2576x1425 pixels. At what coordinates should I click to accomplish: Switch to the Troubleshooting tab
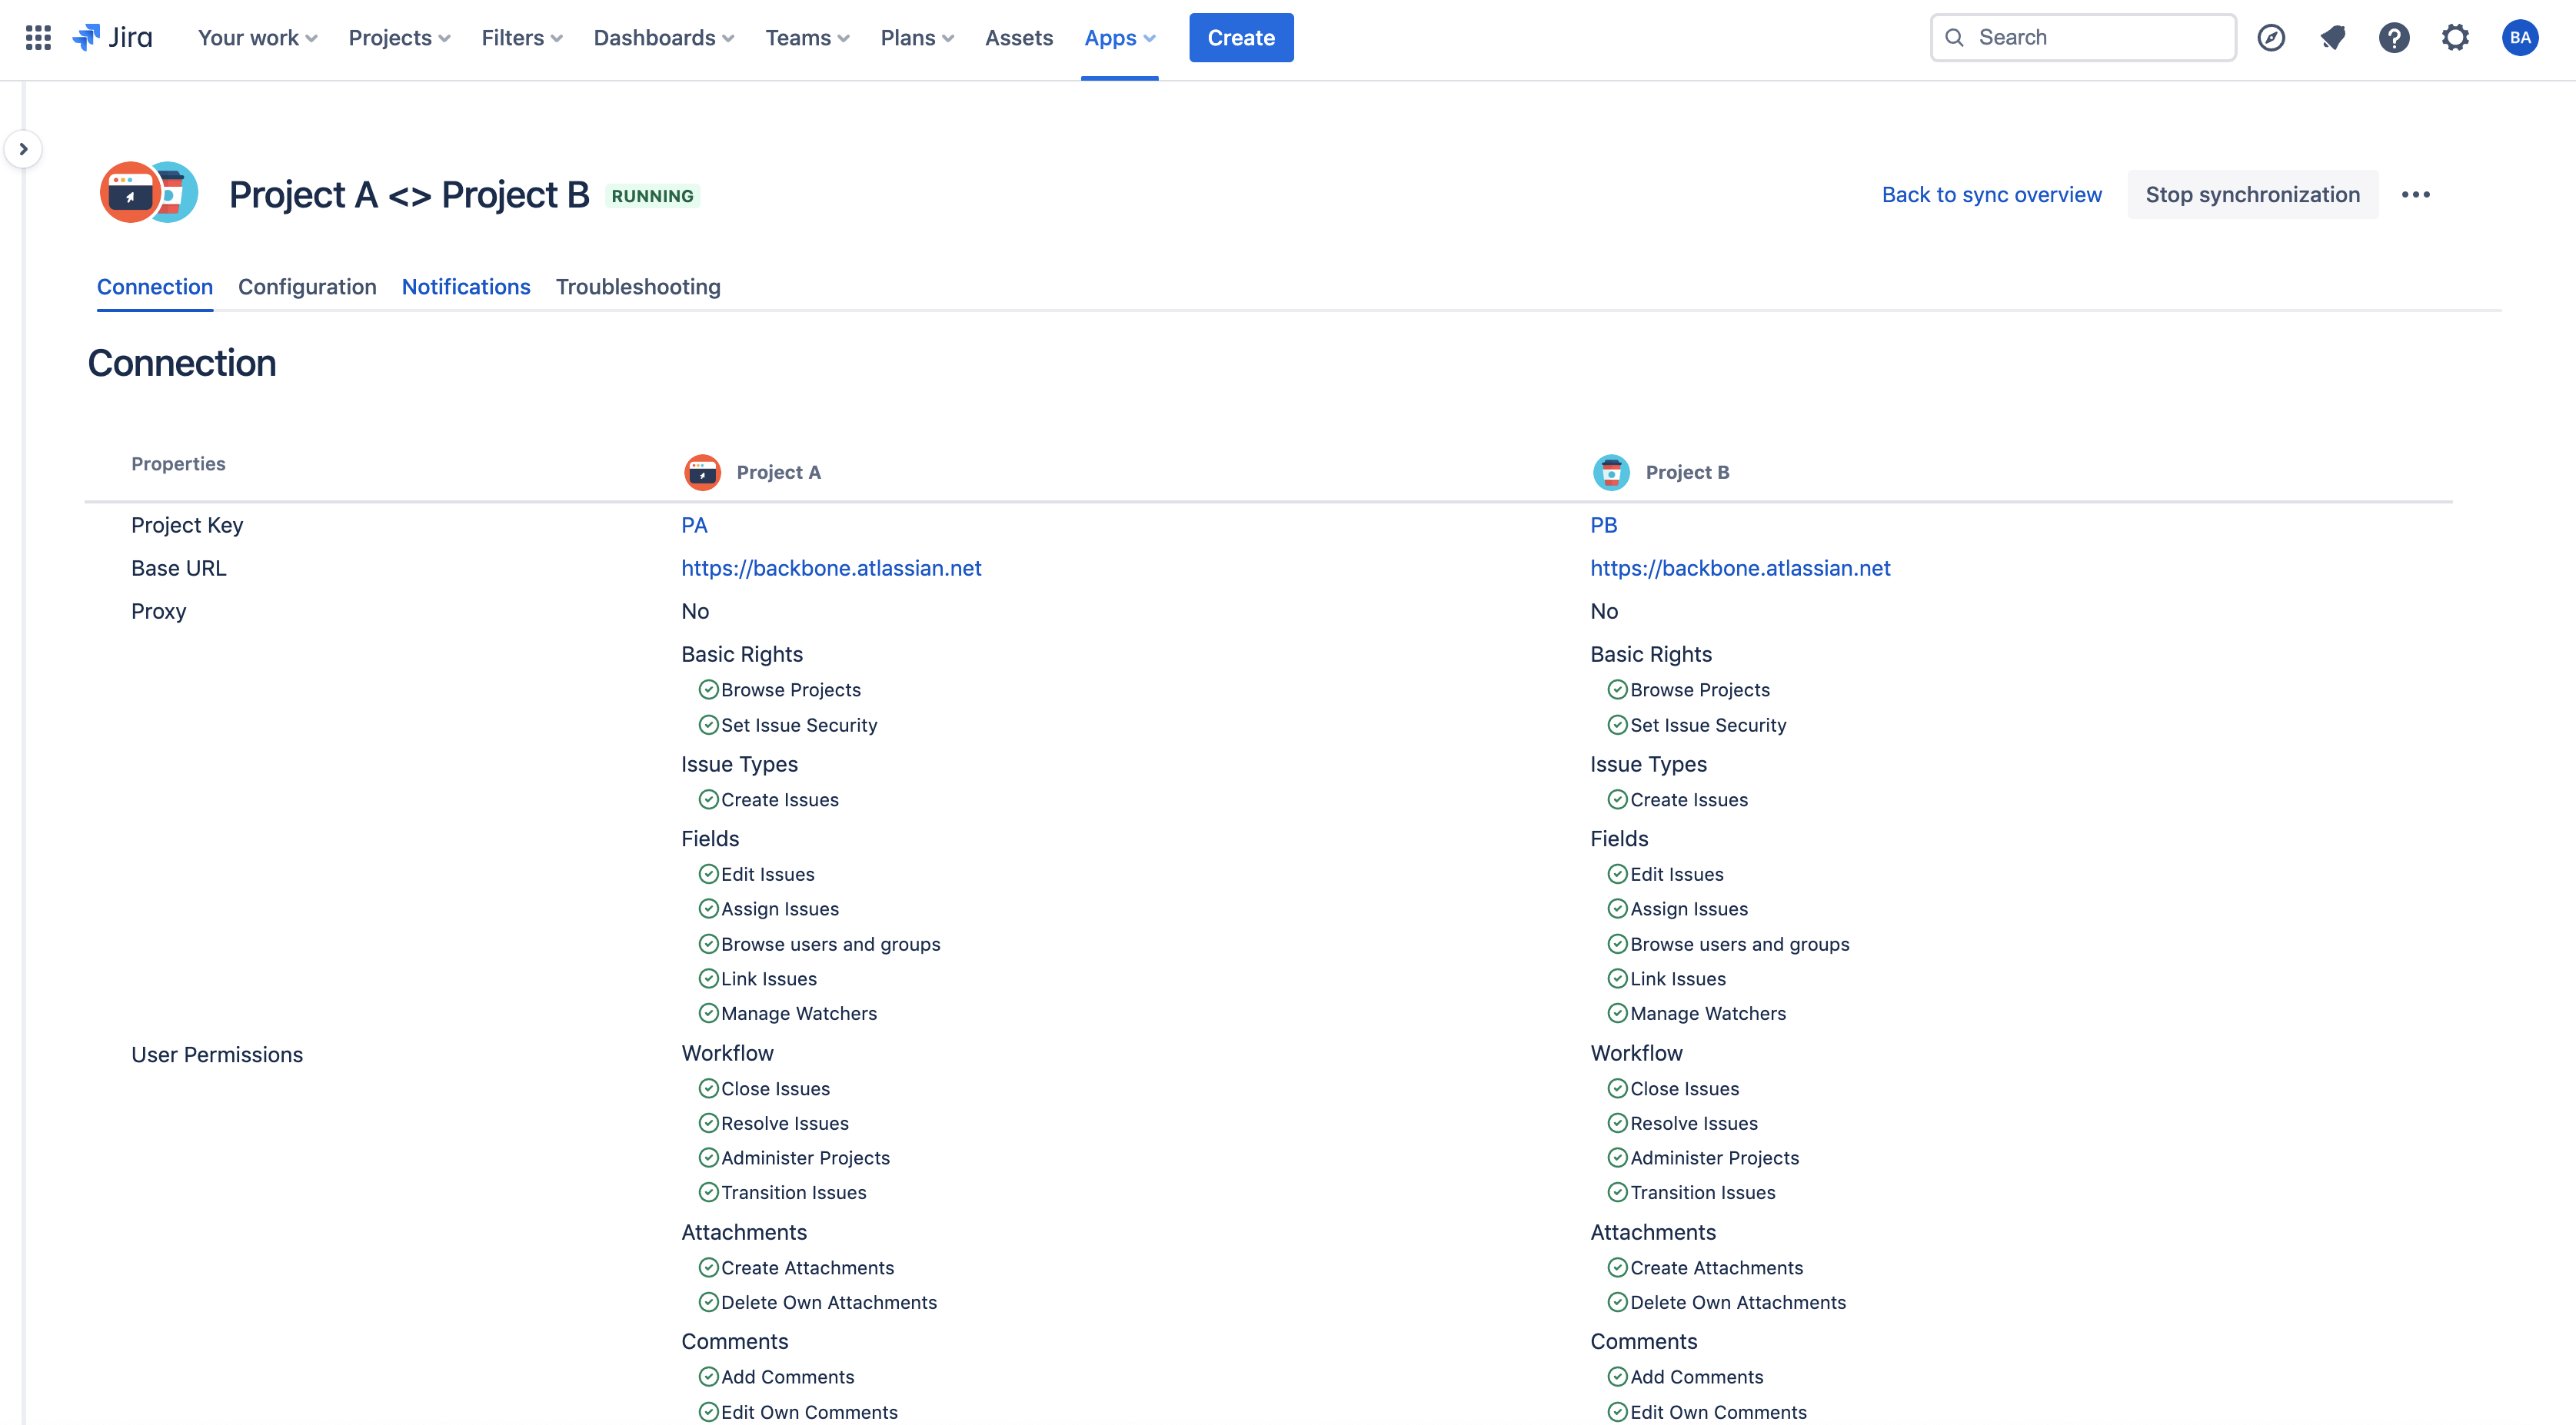click(x=637, y=287)
